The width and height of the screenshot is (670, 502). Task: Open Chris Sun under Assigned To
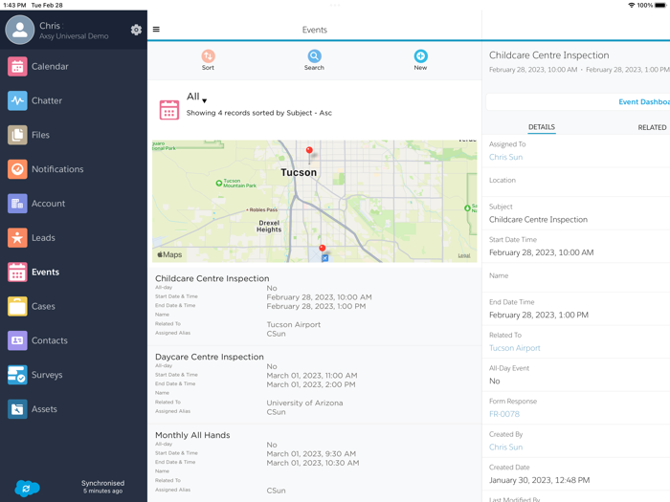(x=505, y=157)
